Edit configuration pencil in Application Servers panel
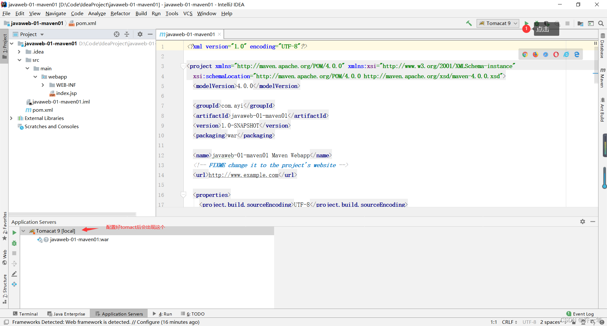The image size is (607, 326). pyautogui.click(x=14, y=274)
